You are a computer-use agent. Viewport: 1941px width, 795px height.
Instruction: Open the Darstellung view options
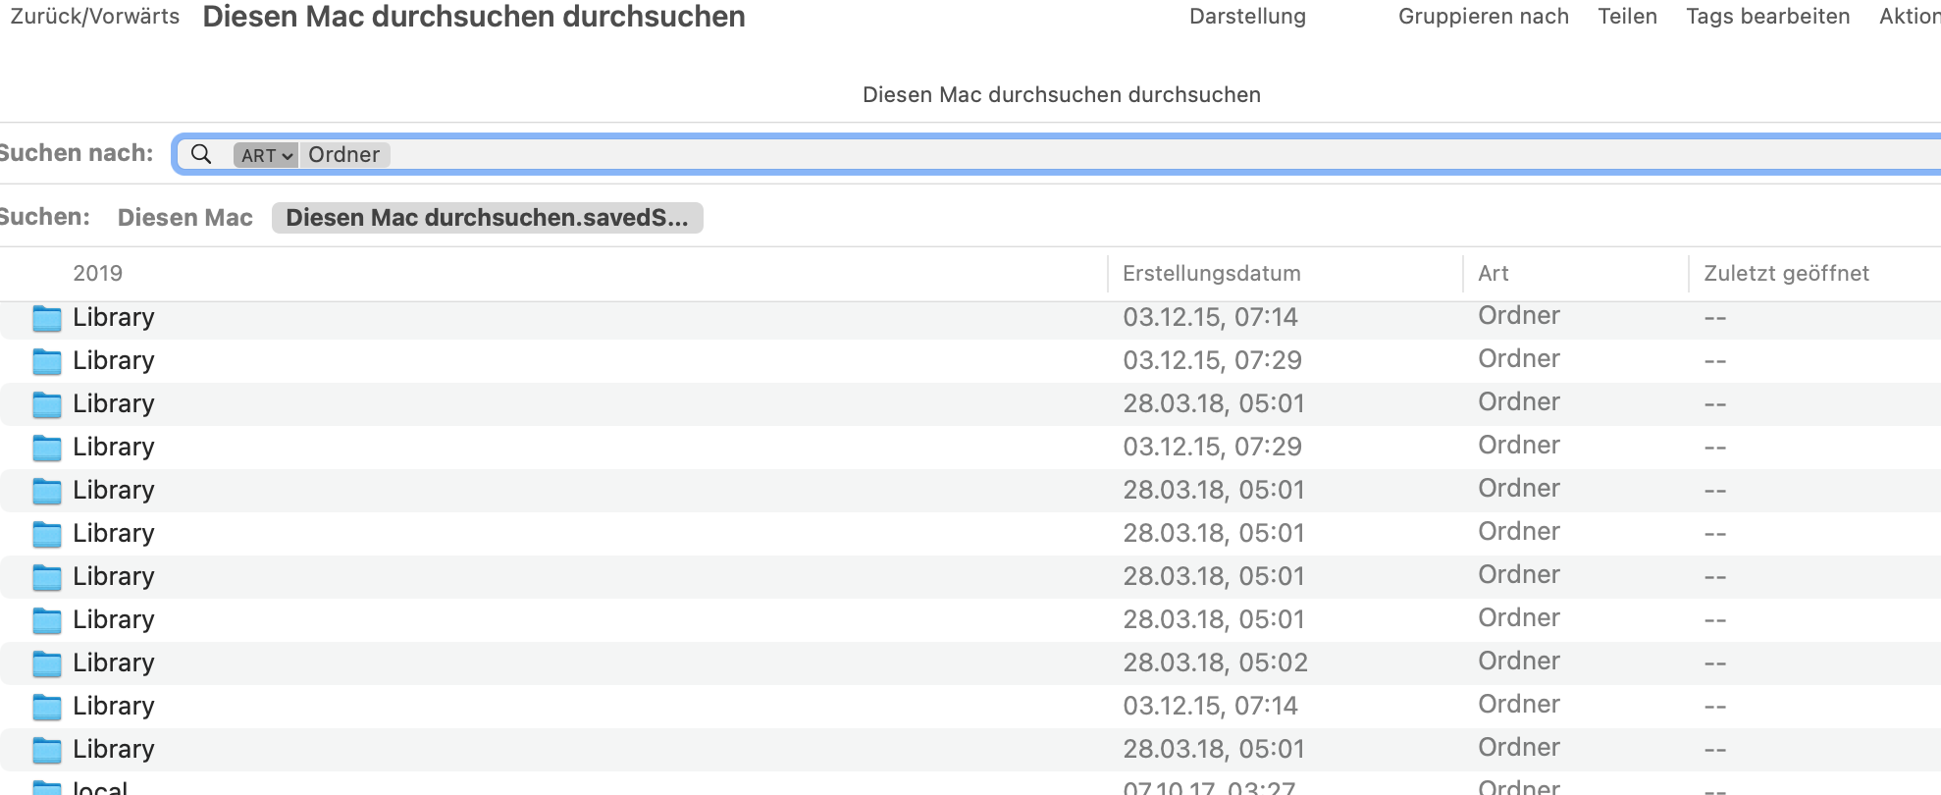coord(1247,17)
